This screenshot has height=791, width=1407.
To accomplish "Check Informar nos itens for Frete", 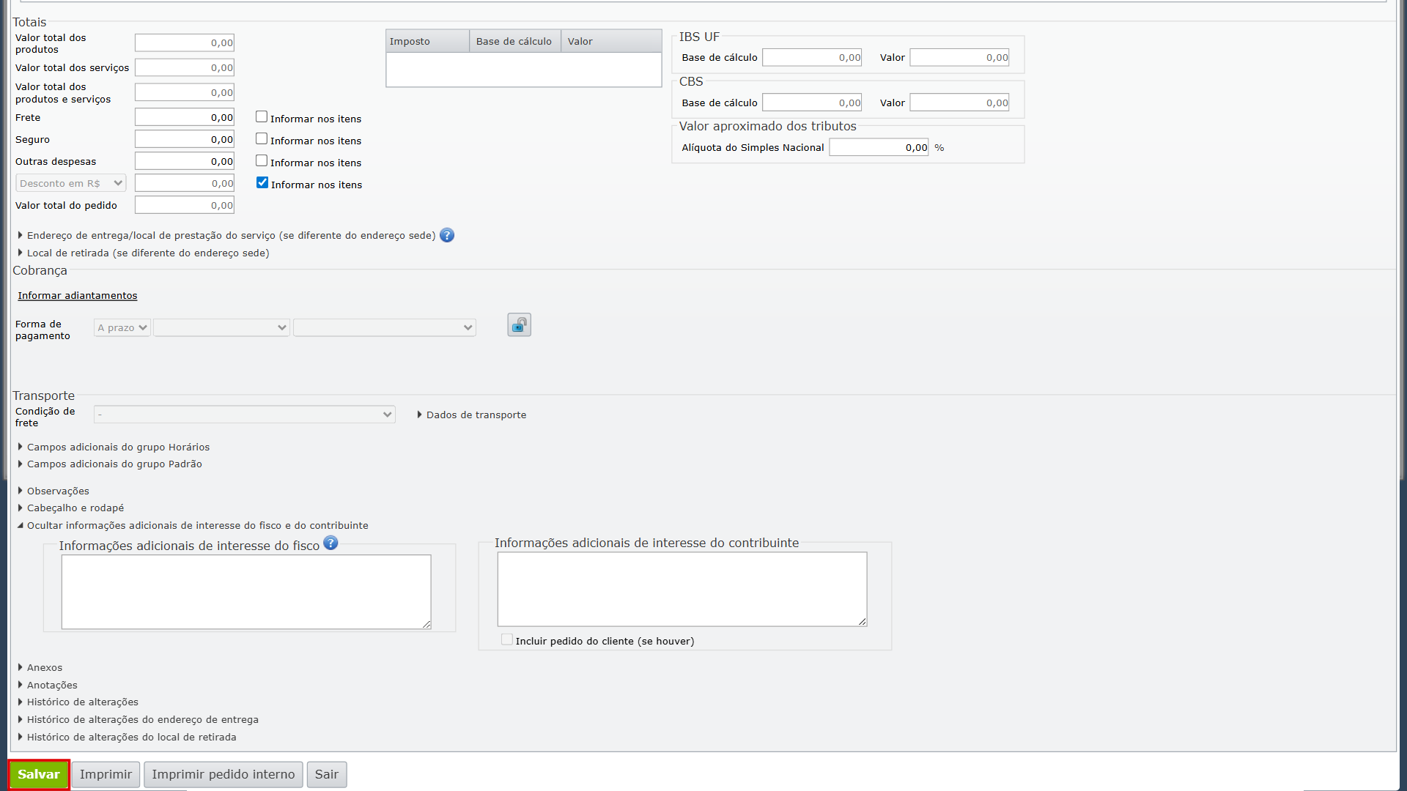I will click(262, 117).
